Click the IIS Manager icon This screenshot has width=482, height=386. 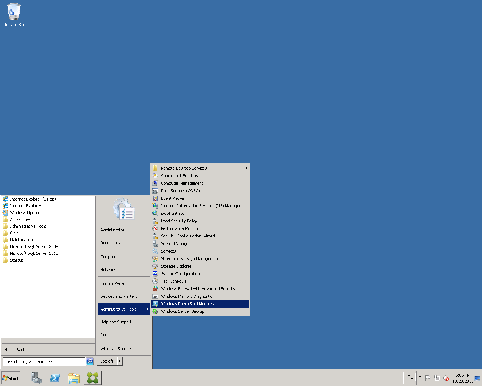(x=155, y=206)
